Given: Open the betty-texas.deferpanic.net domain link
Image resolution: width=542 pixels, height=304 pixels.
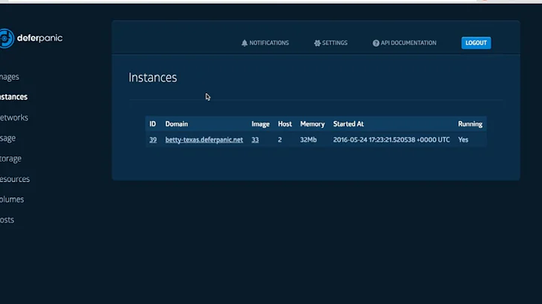Looking at the screenshot, I should pyautogui.click(x=204, y=139).
